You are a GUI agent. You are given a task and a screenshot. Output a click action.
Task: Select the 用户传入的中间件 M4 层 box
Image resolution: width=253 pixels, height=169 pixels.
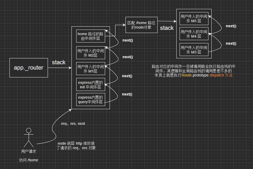[x=194, y=34]
